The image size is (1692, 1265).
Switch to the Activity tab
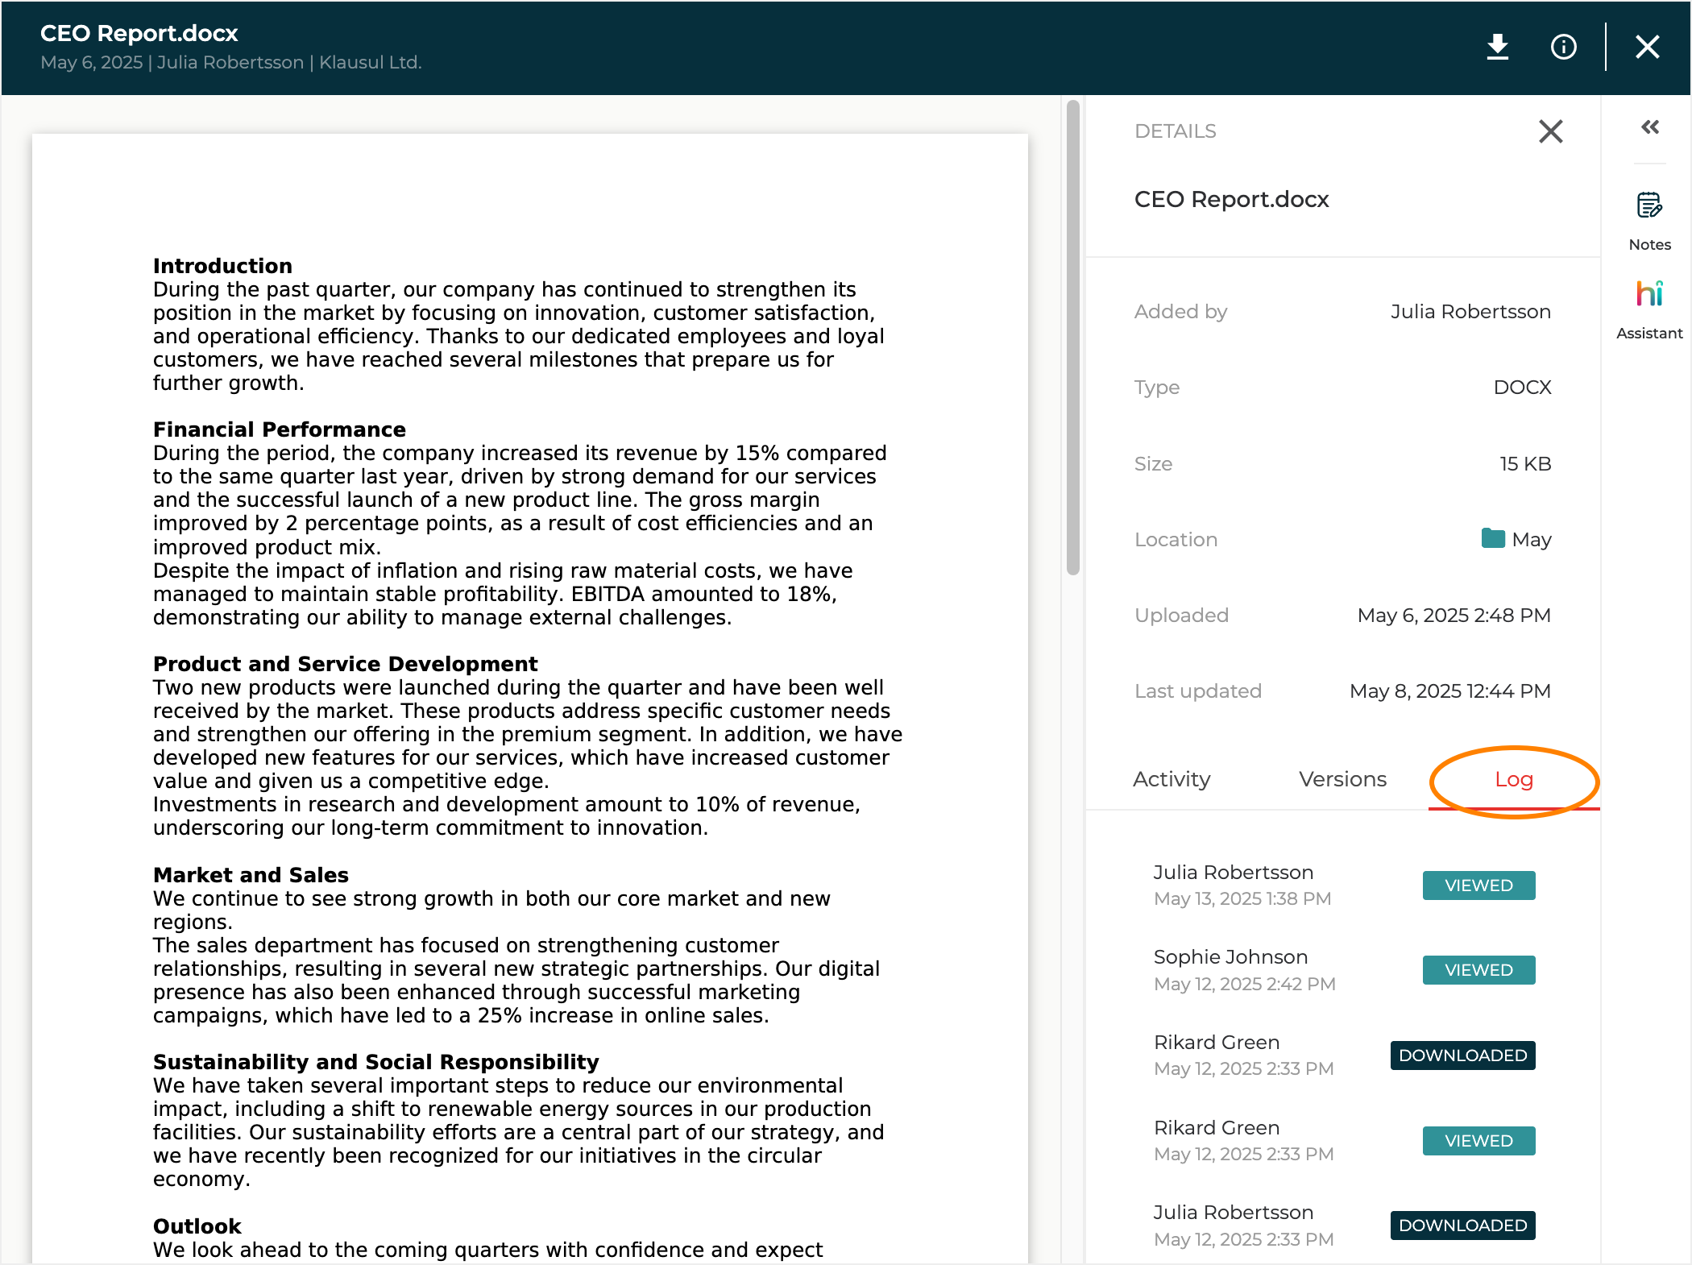[x=1172, y=779]
